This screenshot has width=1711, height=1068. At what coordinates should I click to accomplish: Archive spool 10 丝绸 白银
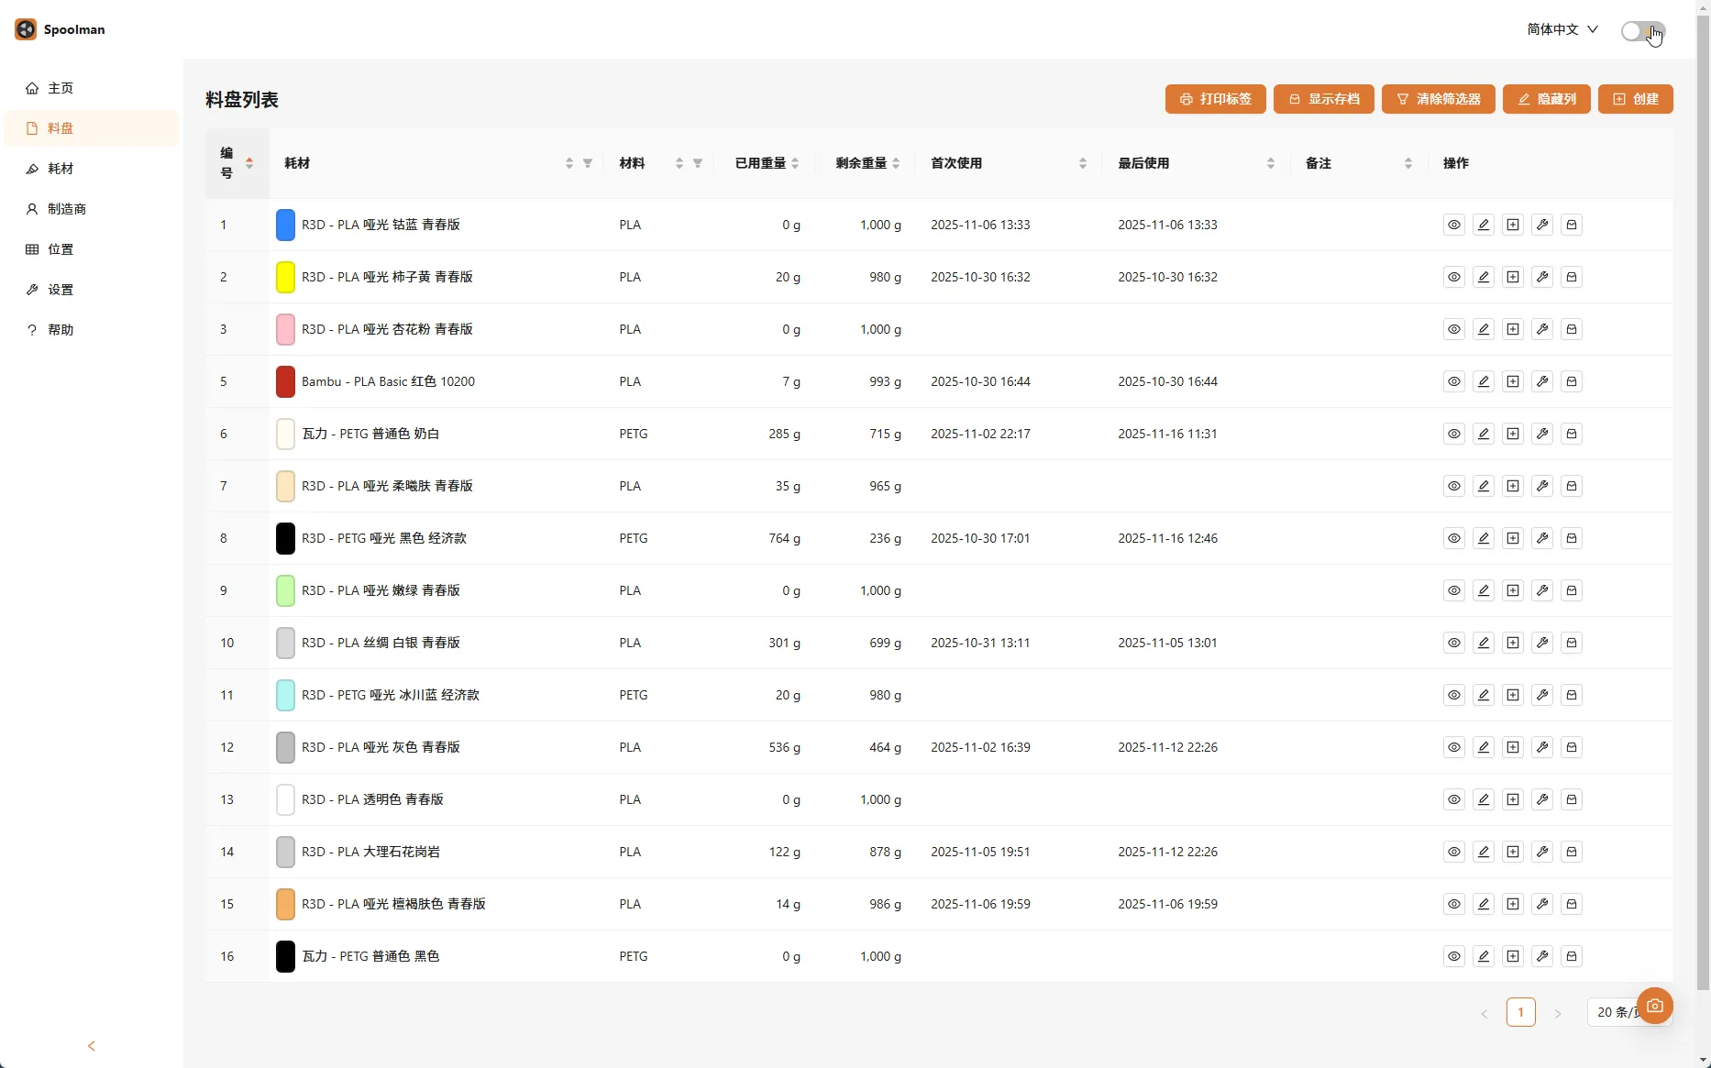[x=1572, y=643]
